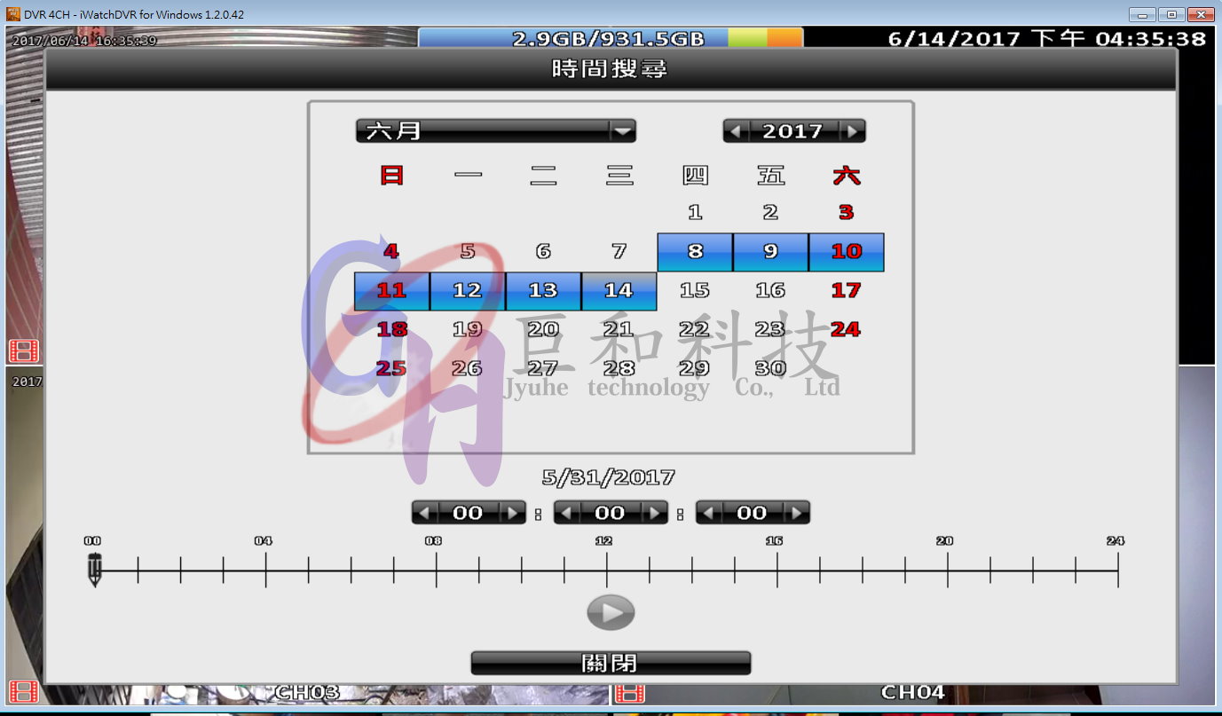Select recorded date 8 in calendar
Viewport: 1222px width, 716px height.
(x=695, y=252)
